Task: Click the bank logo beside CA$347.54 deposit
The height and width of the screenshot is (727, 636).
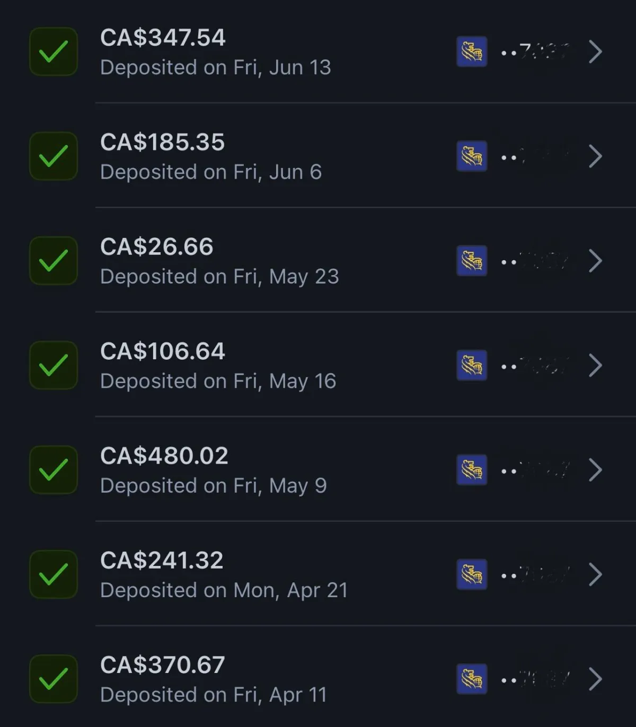Action: point(472,52)
